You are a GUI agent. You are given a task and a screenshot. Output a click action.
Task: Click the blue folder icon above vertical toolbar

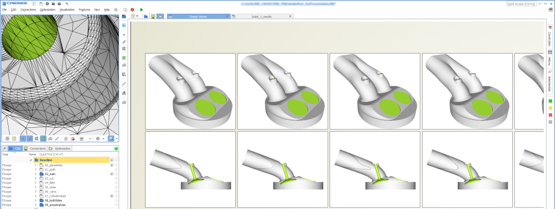click(x=124, y=16)
